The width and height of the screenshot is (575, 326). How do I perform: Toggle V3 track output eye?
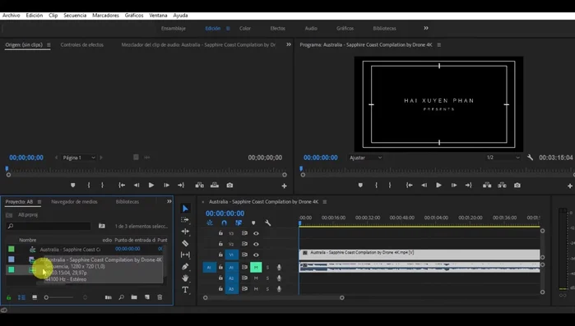tap(256, 233)
